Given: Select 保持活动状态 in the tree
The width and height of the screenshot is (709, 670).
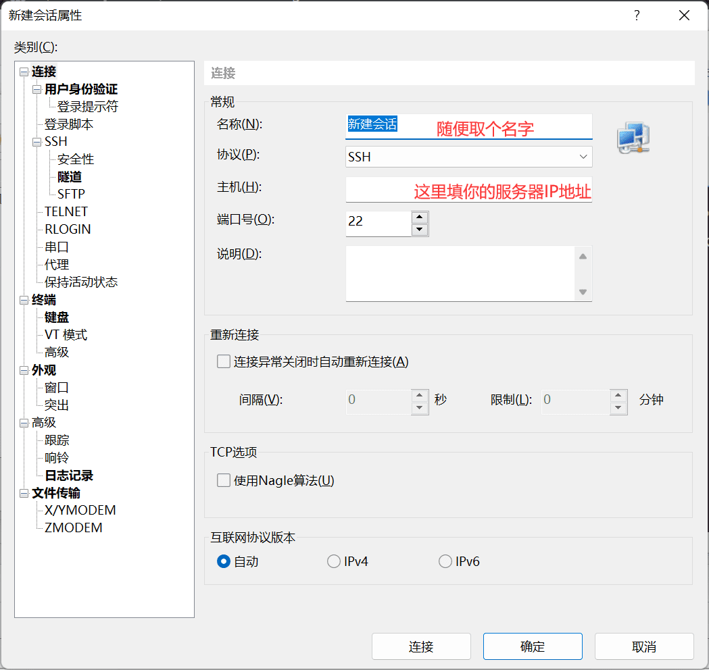Looking at the screenshot, I should (x=81, y=282).
